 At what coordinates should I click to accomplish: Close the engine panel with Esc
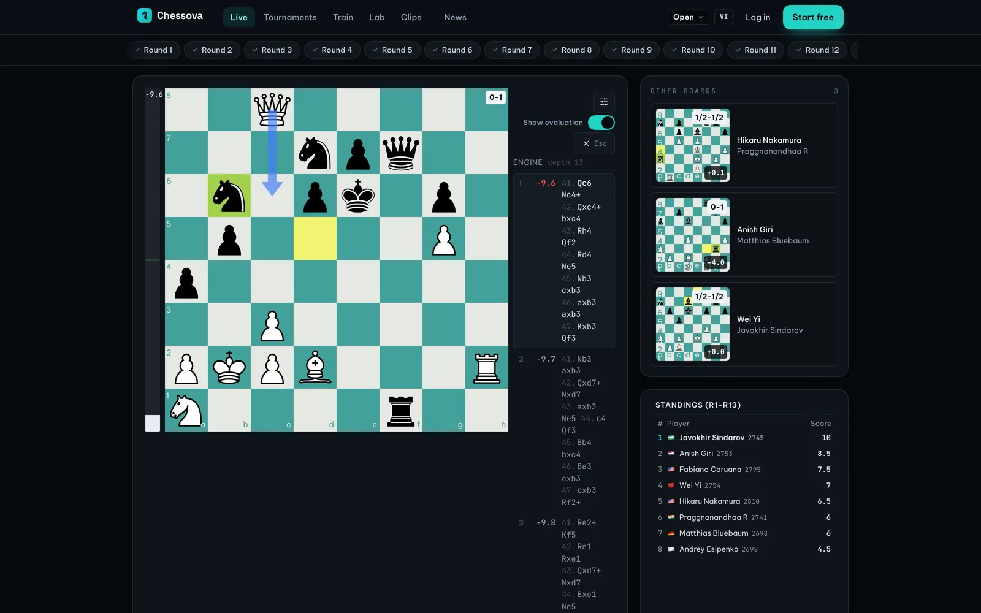point(595,143)
